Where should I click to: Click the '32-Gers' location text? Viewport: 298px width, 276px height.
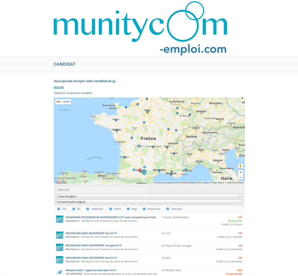coord(166,258)
